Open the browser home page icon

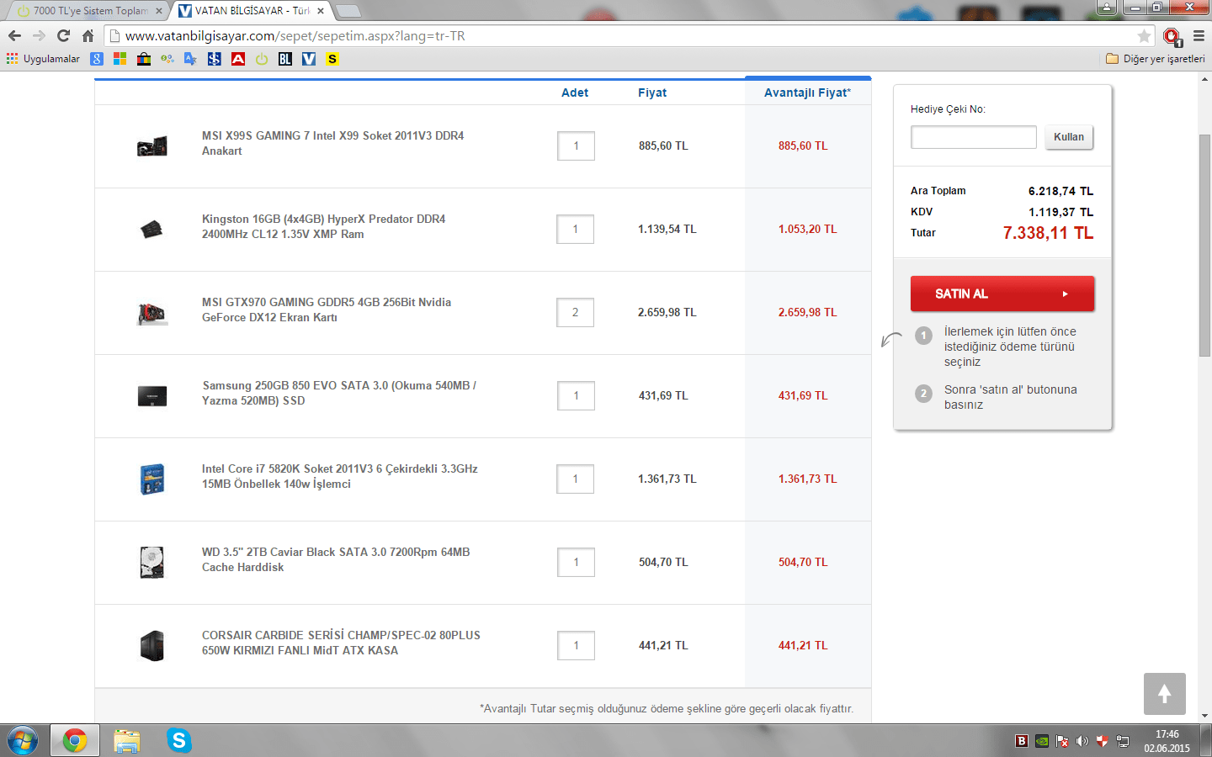click(88, 36)
